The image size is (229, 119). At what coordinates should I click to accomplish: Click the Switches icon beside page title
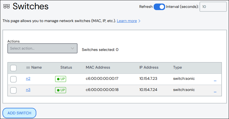tap(6, 7)
